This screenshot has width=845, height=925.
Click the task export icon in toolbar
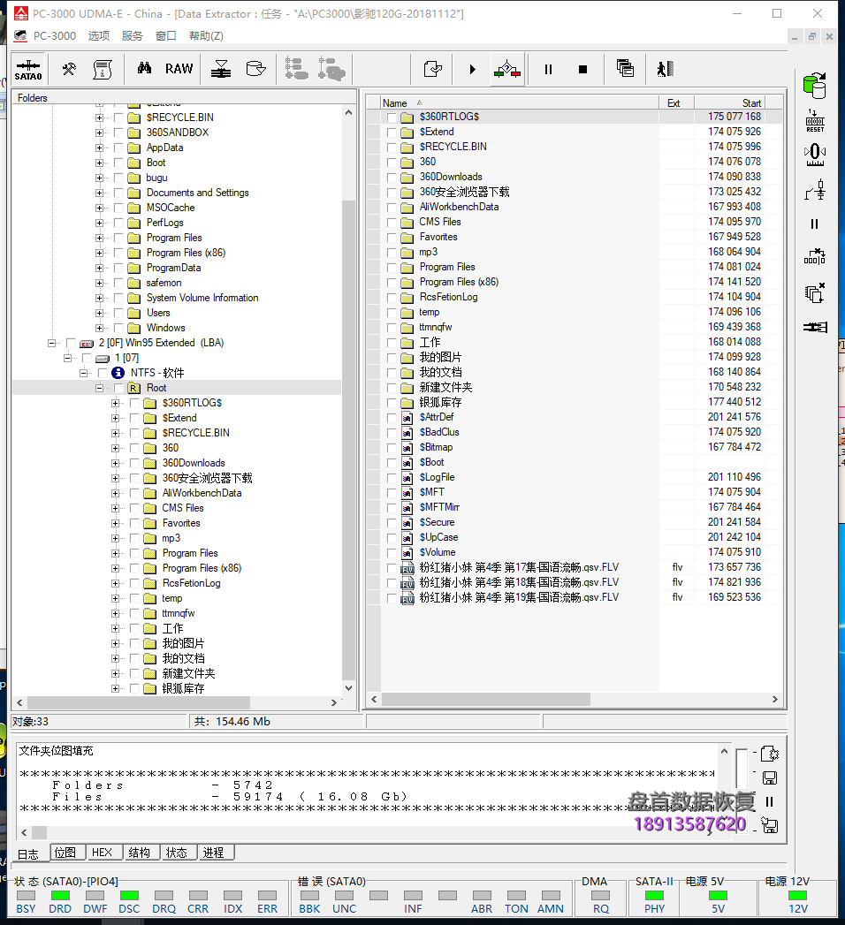(432, 70)
